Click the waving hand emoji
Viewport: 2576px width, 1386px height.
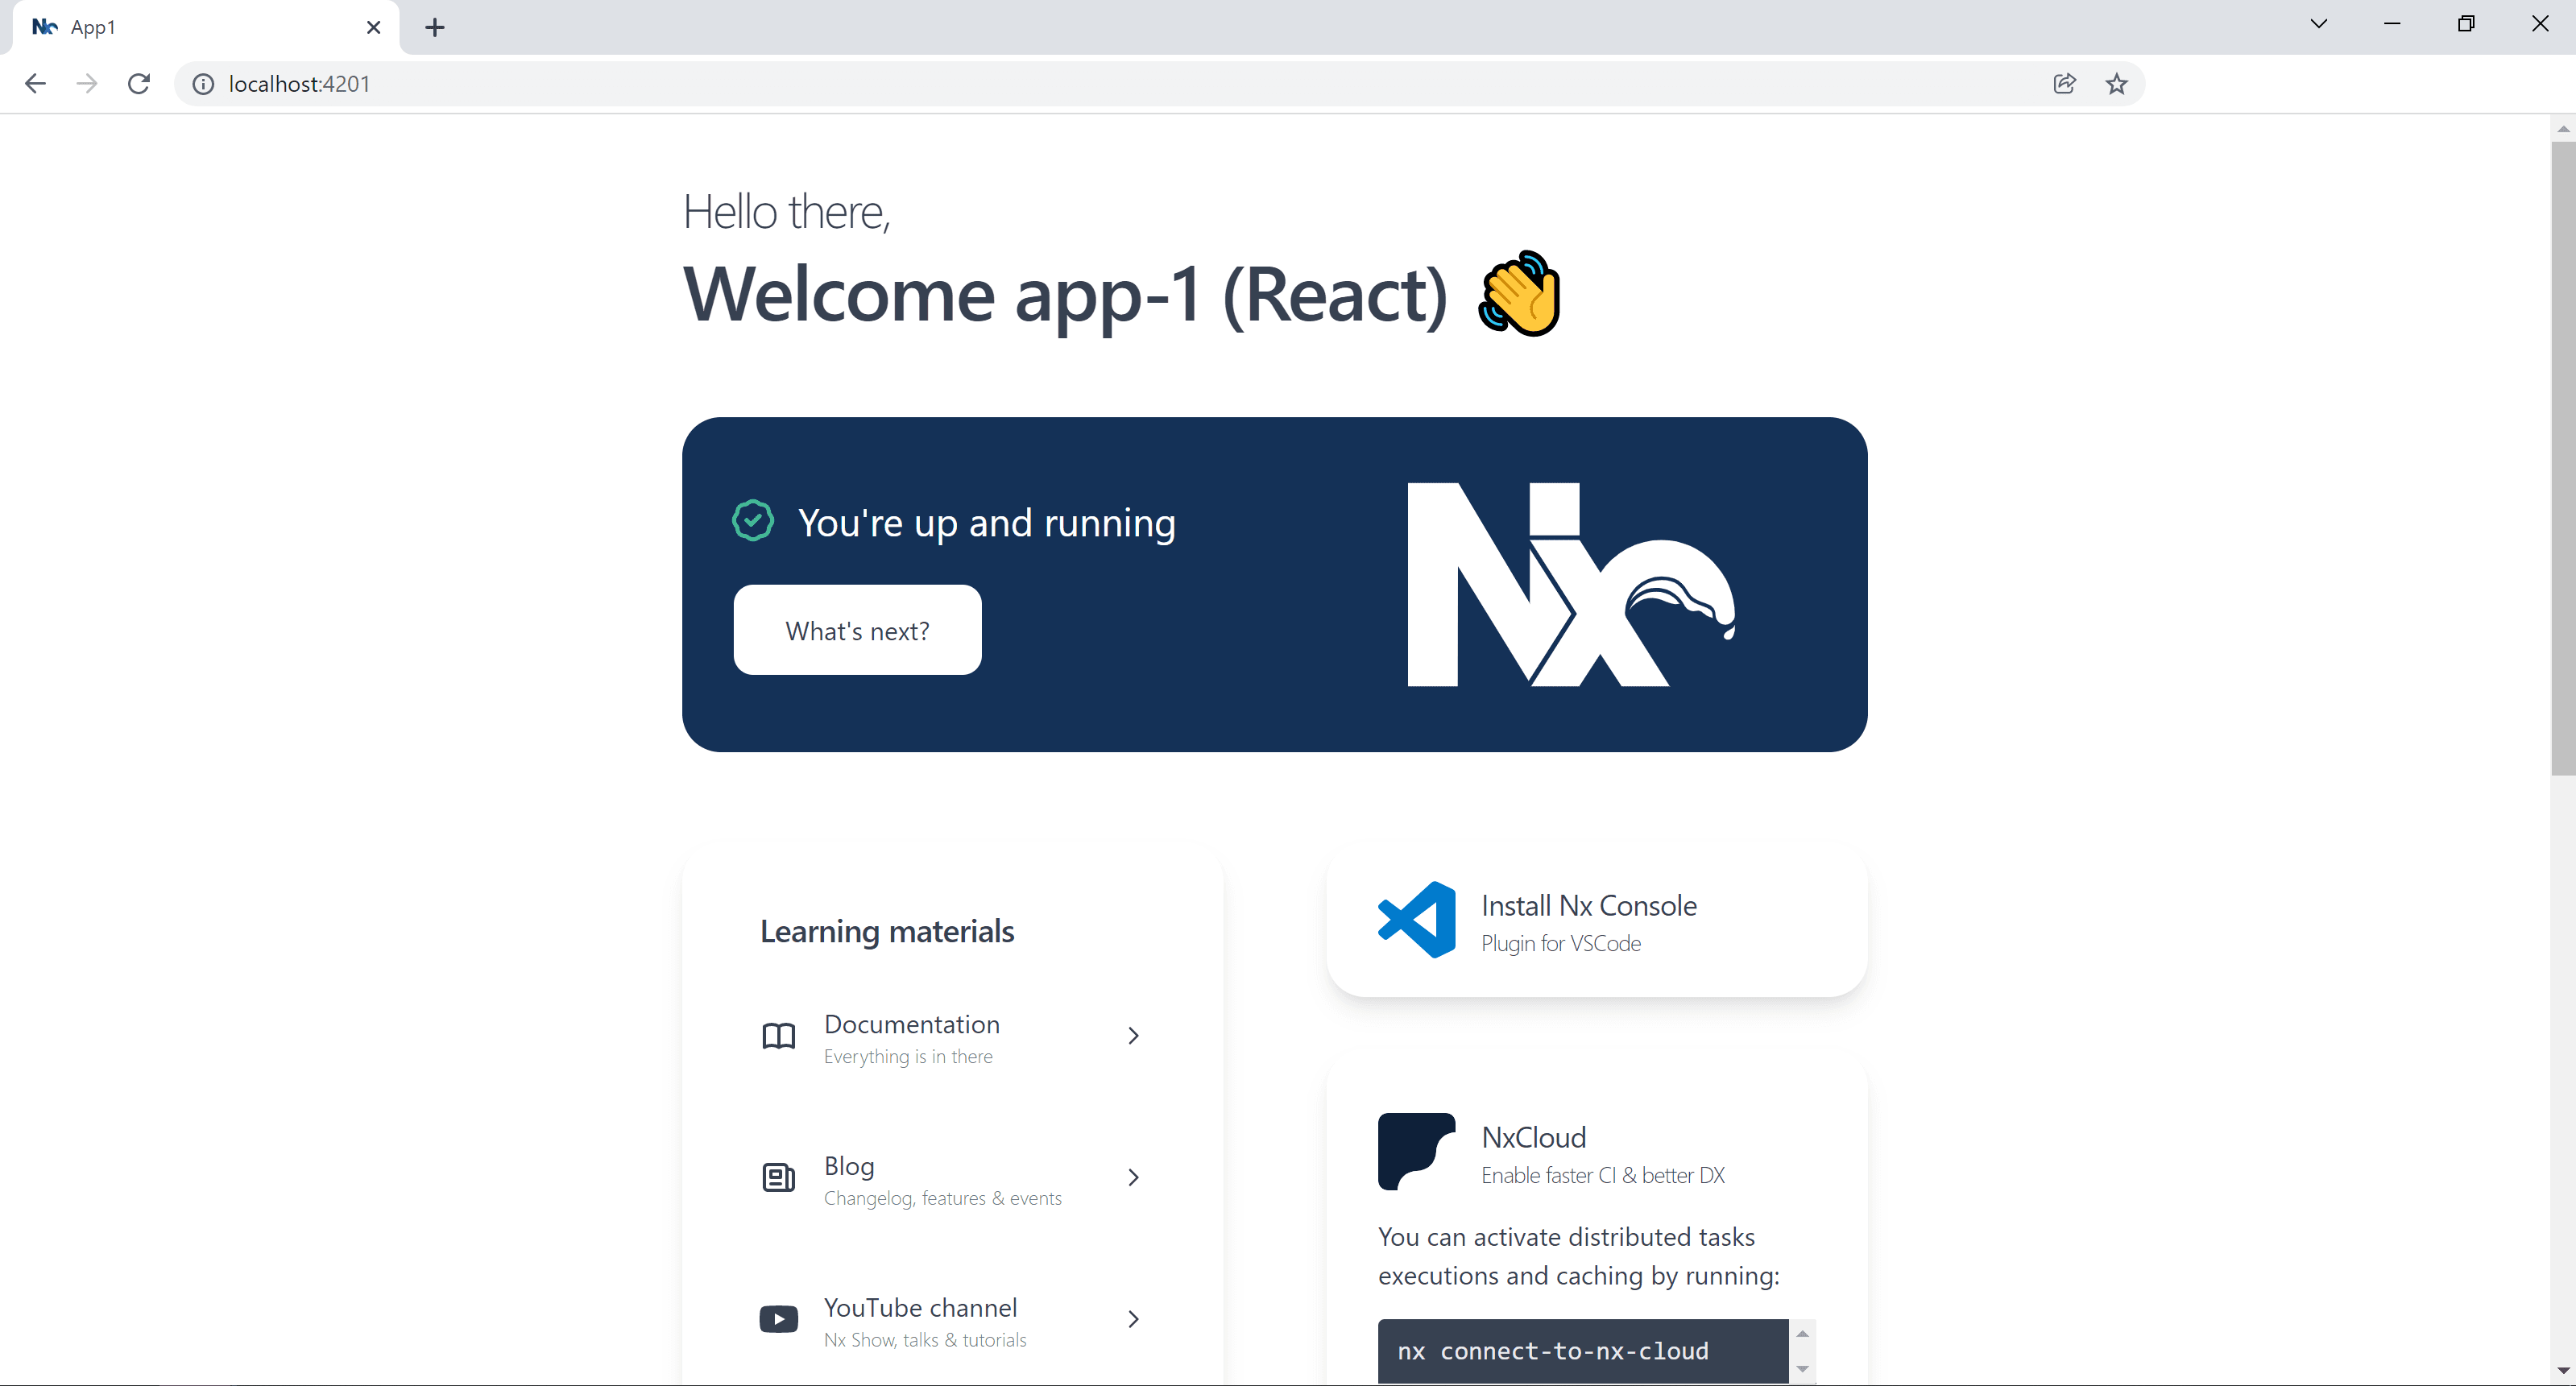[1519, 293]
